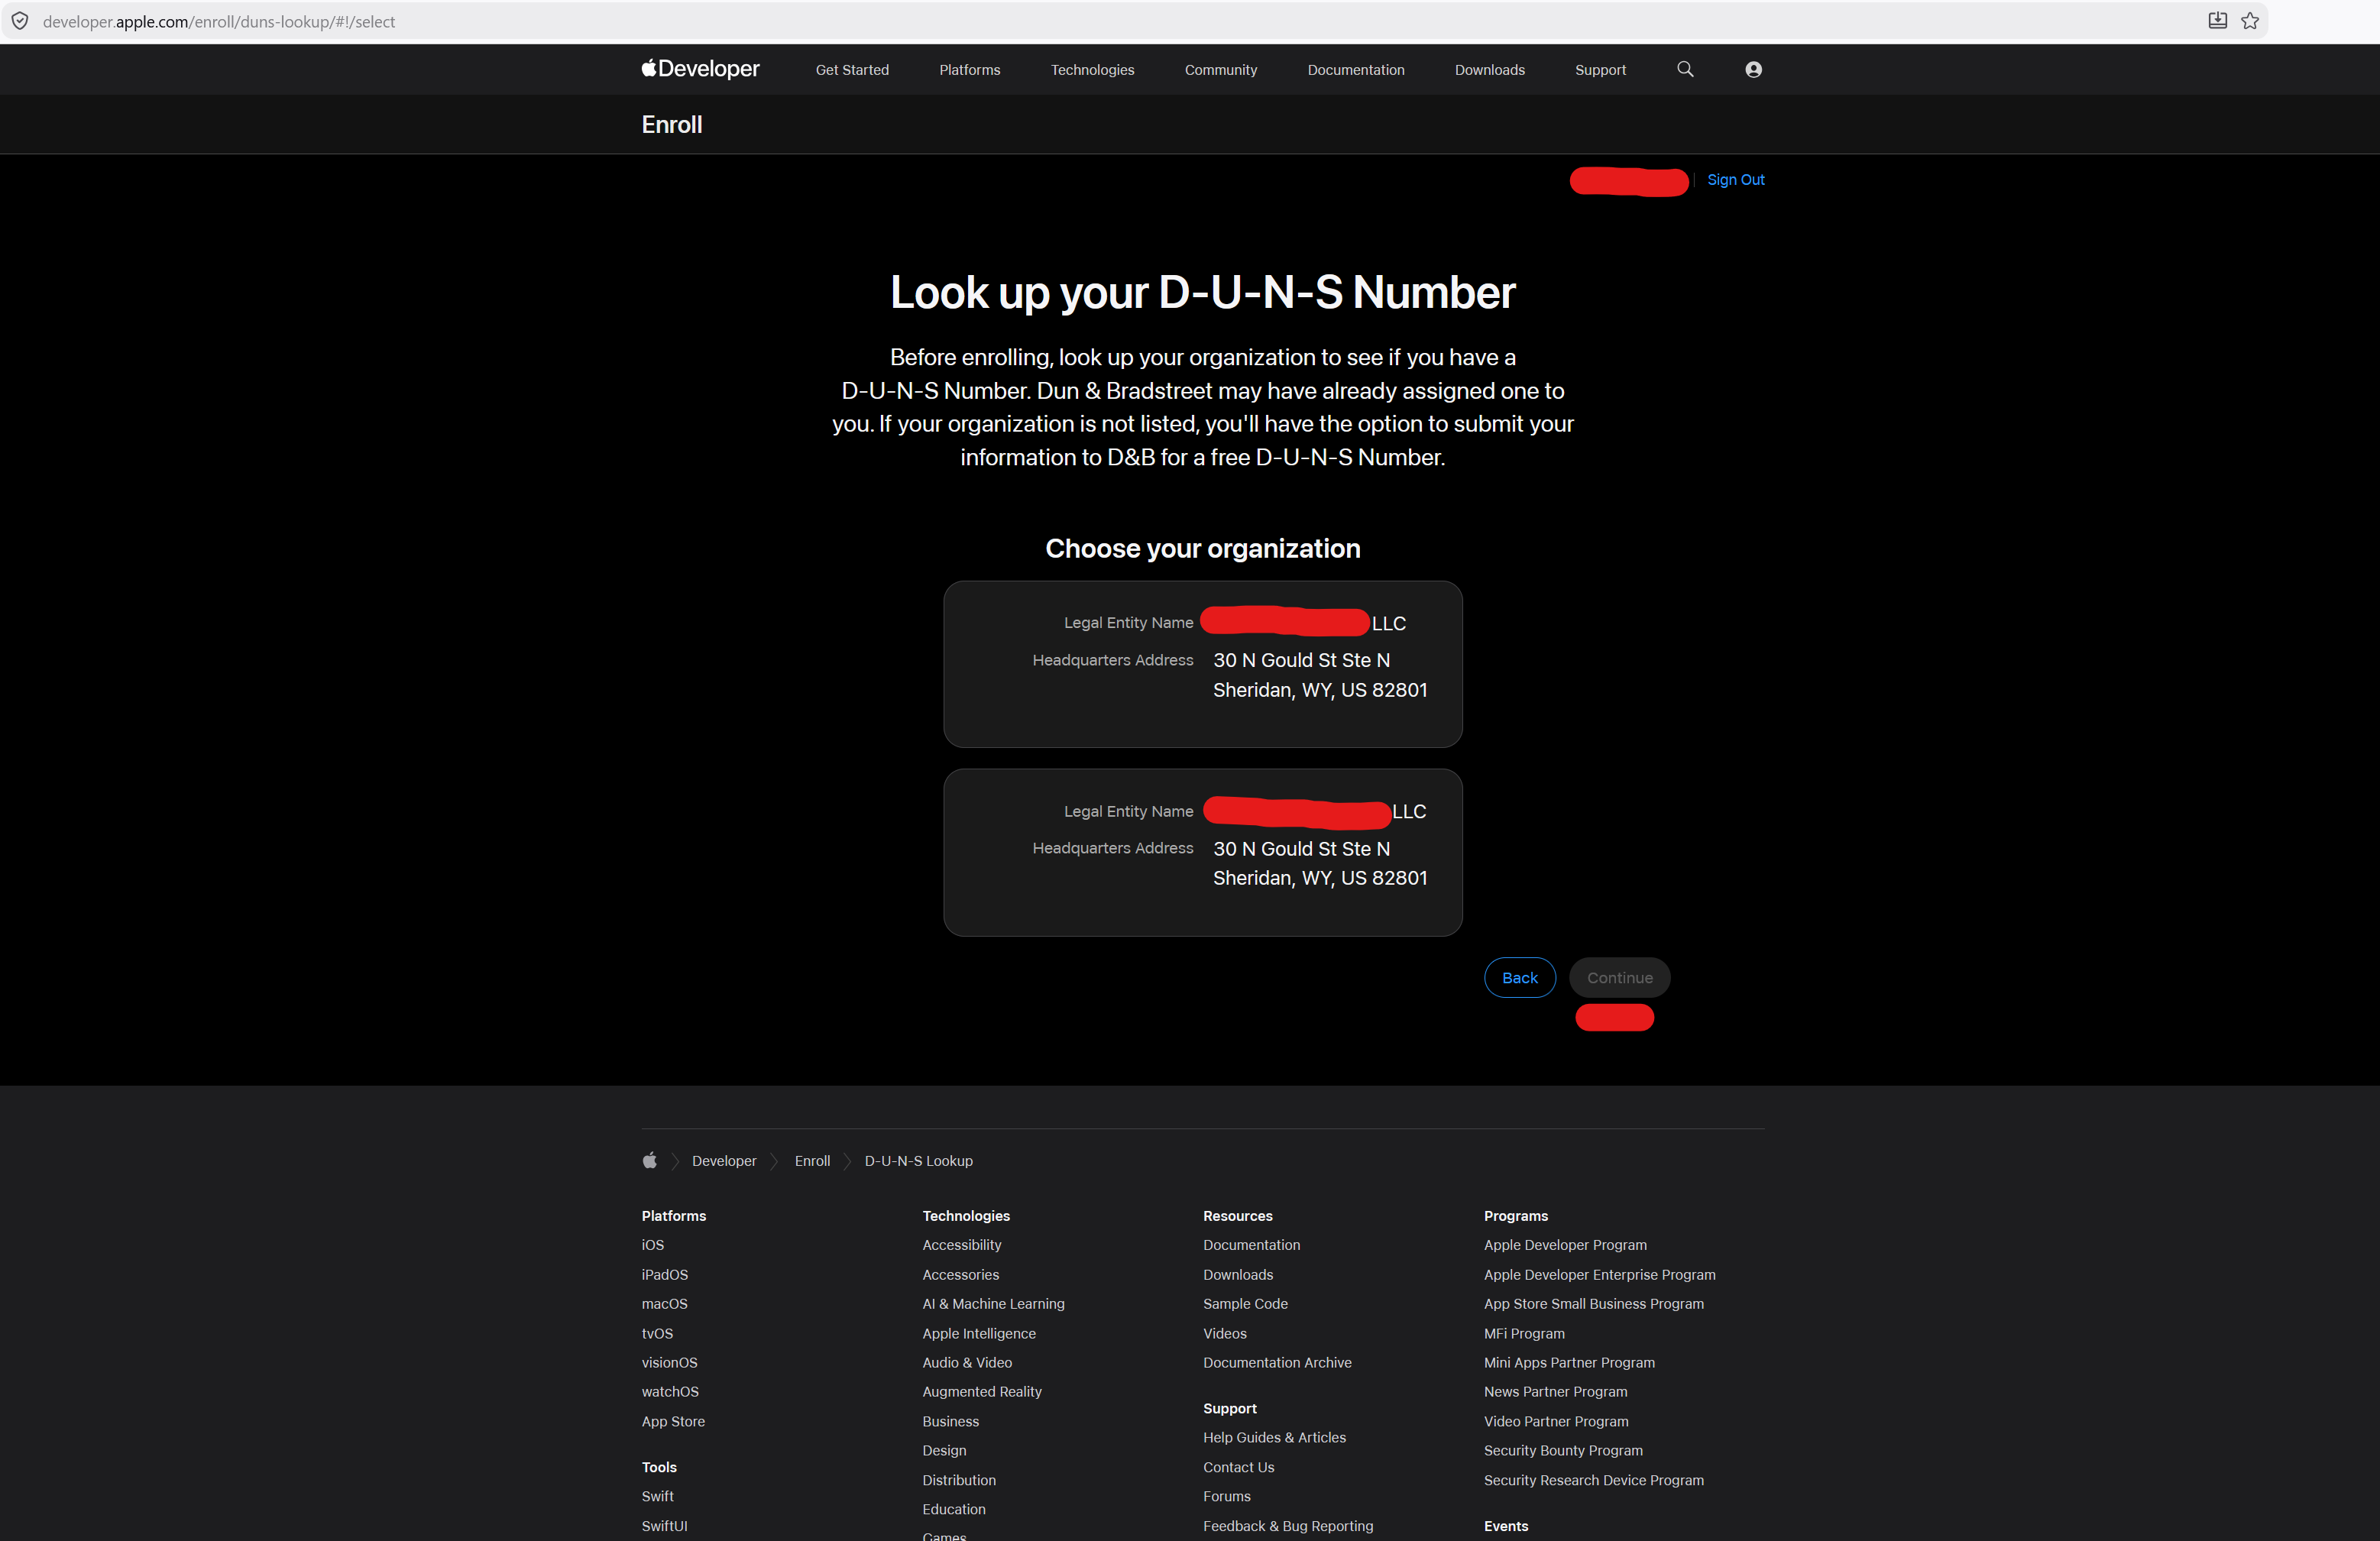Screen dimensions: 2380x1541
Task: Open Mini Apps Partner Program link
Action: 1569,1363
